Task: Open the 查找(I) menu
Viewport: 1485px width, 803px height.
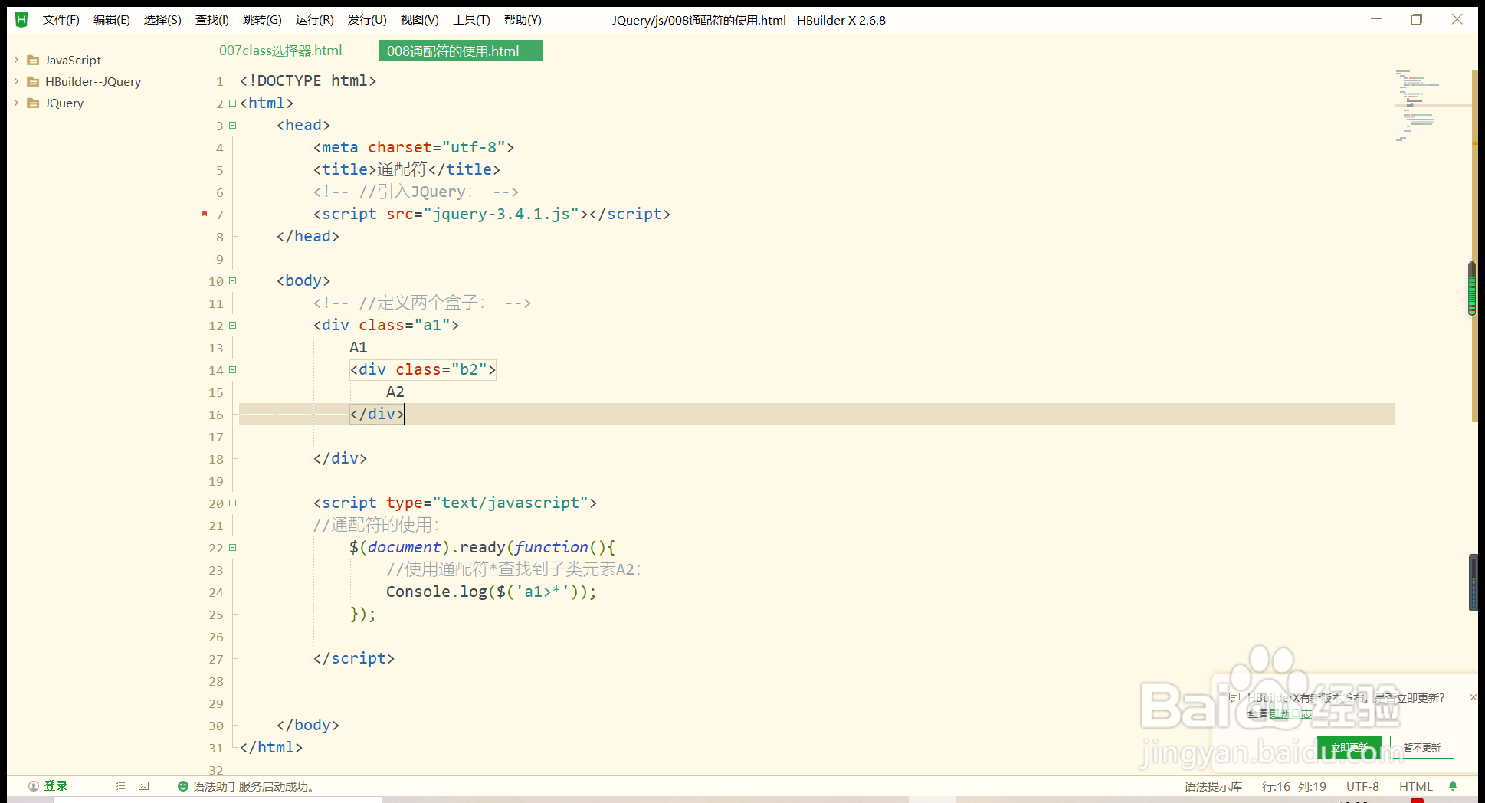Action: [x=212, y=20]
